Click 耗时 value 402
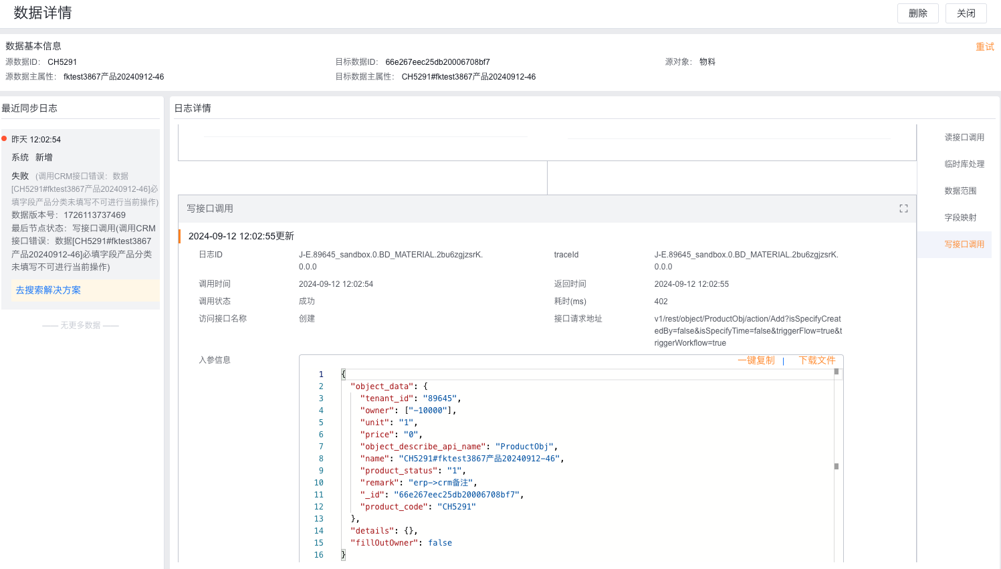The image size is (1001, 569). (x=661, y=302)
